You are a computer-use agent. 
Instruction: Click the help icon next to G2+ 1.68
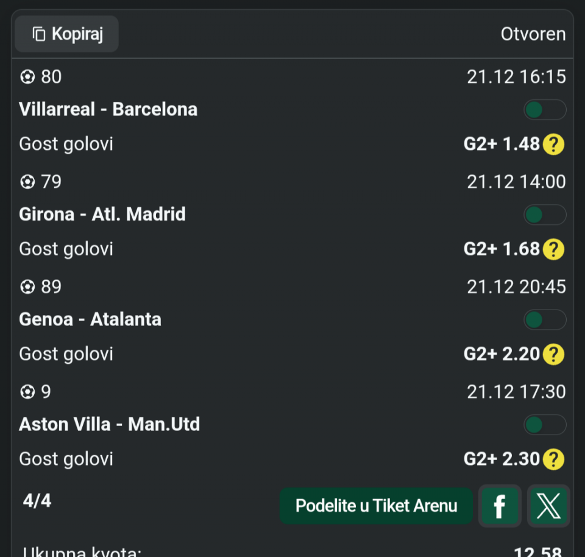pyautogui.click(x=553, y=249)
